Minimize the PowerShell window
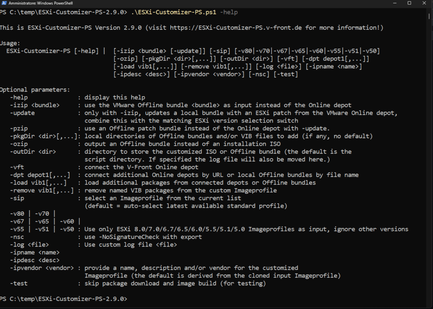The height and width of the screenshot is (309, 433). [395, 3]
